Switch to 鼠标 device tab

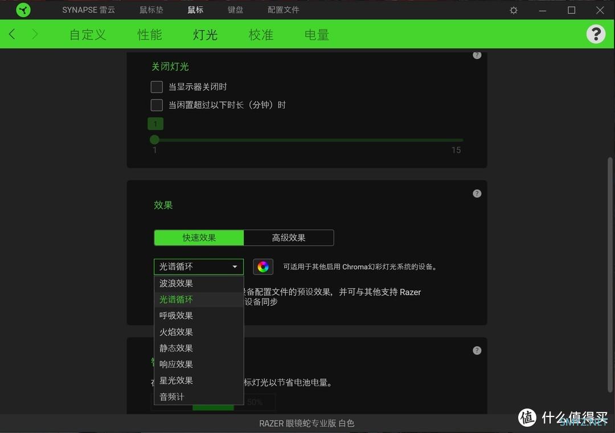tap(195, 10)
